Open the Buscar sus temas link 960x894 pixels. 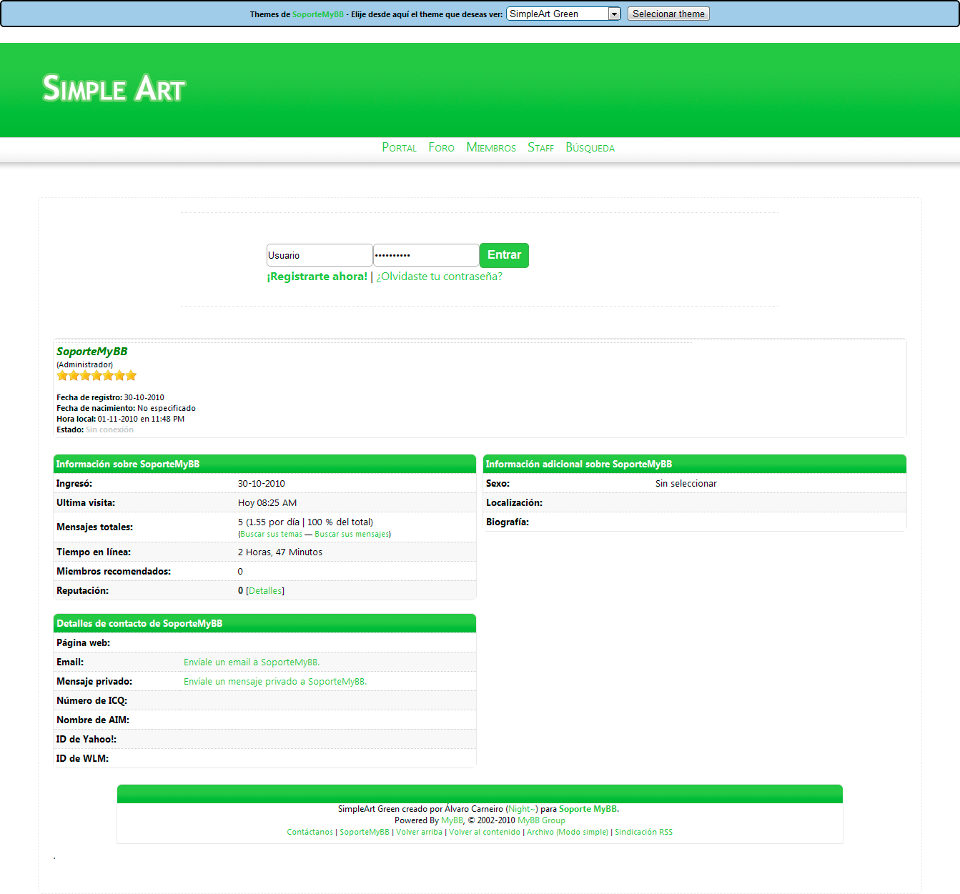pos(271,535)
